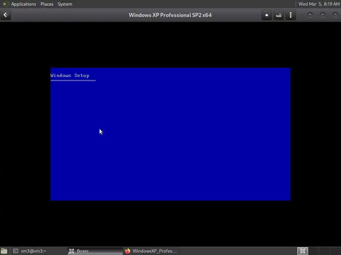Image resolution: width=341 pixels, height=255 pixels.
Task: Switch to vm3@vm3:~ terminal in taskbar
Action: pyautogui.click(x=39, y=251)
